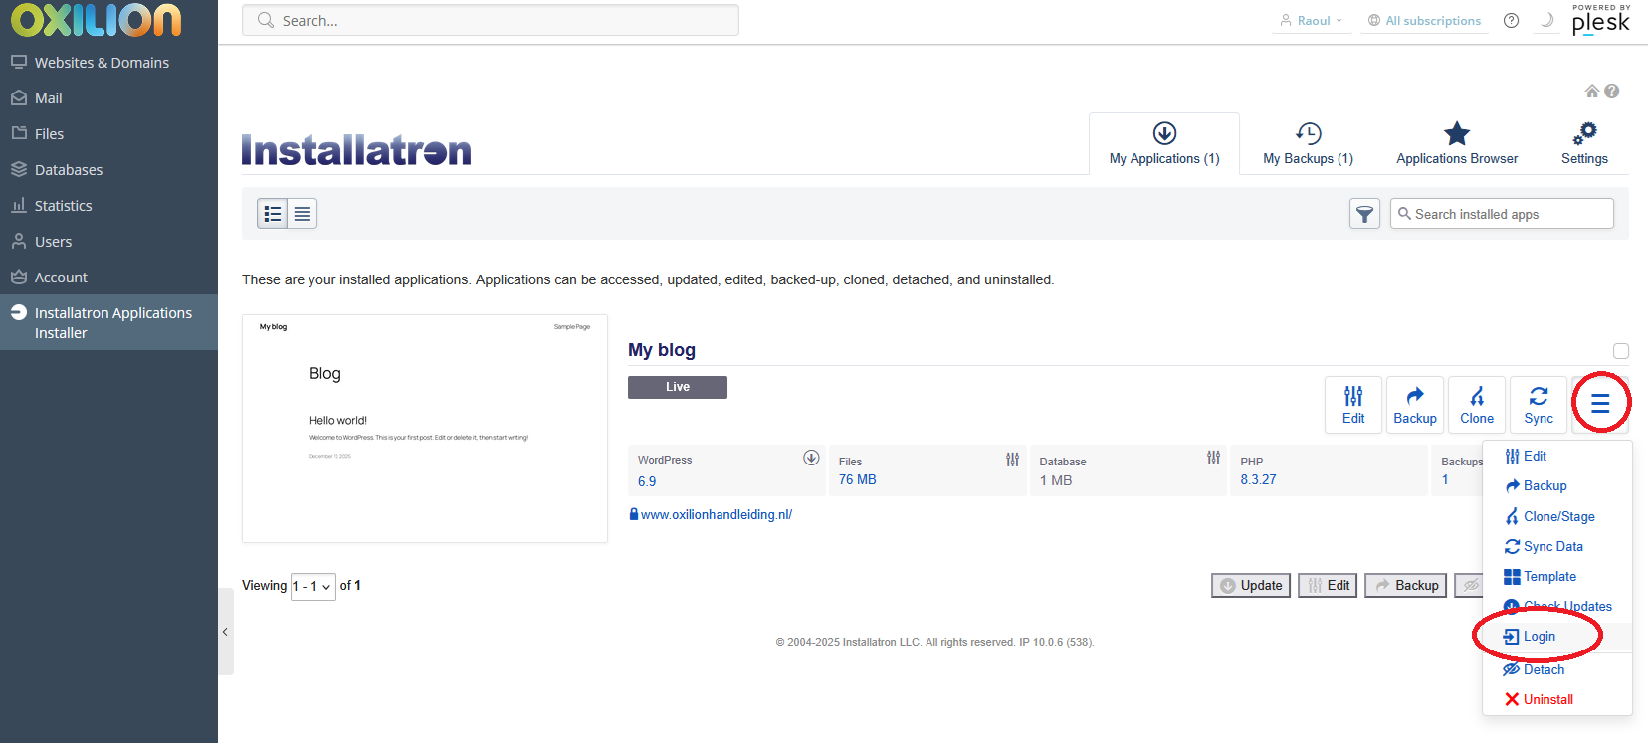Click the Database 1 MB value

[x=1056, y=480]
